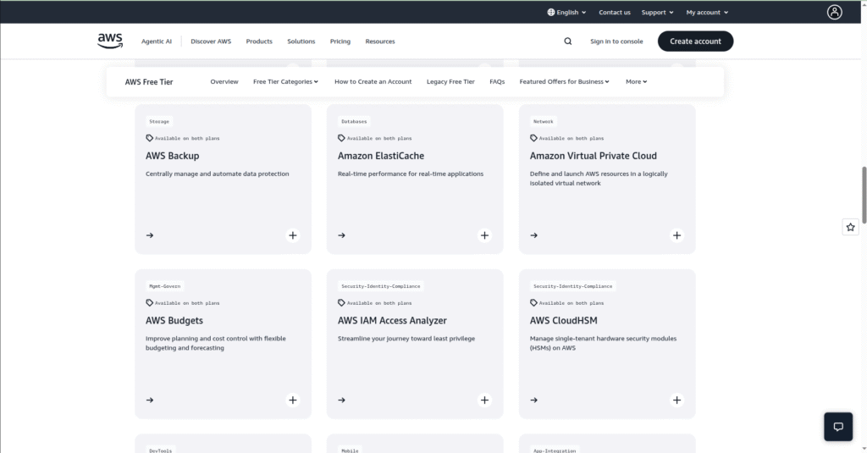867x453 pixels.
Task: Click 'Centrally manage and automate data protection' text
Action: [218, 174]
